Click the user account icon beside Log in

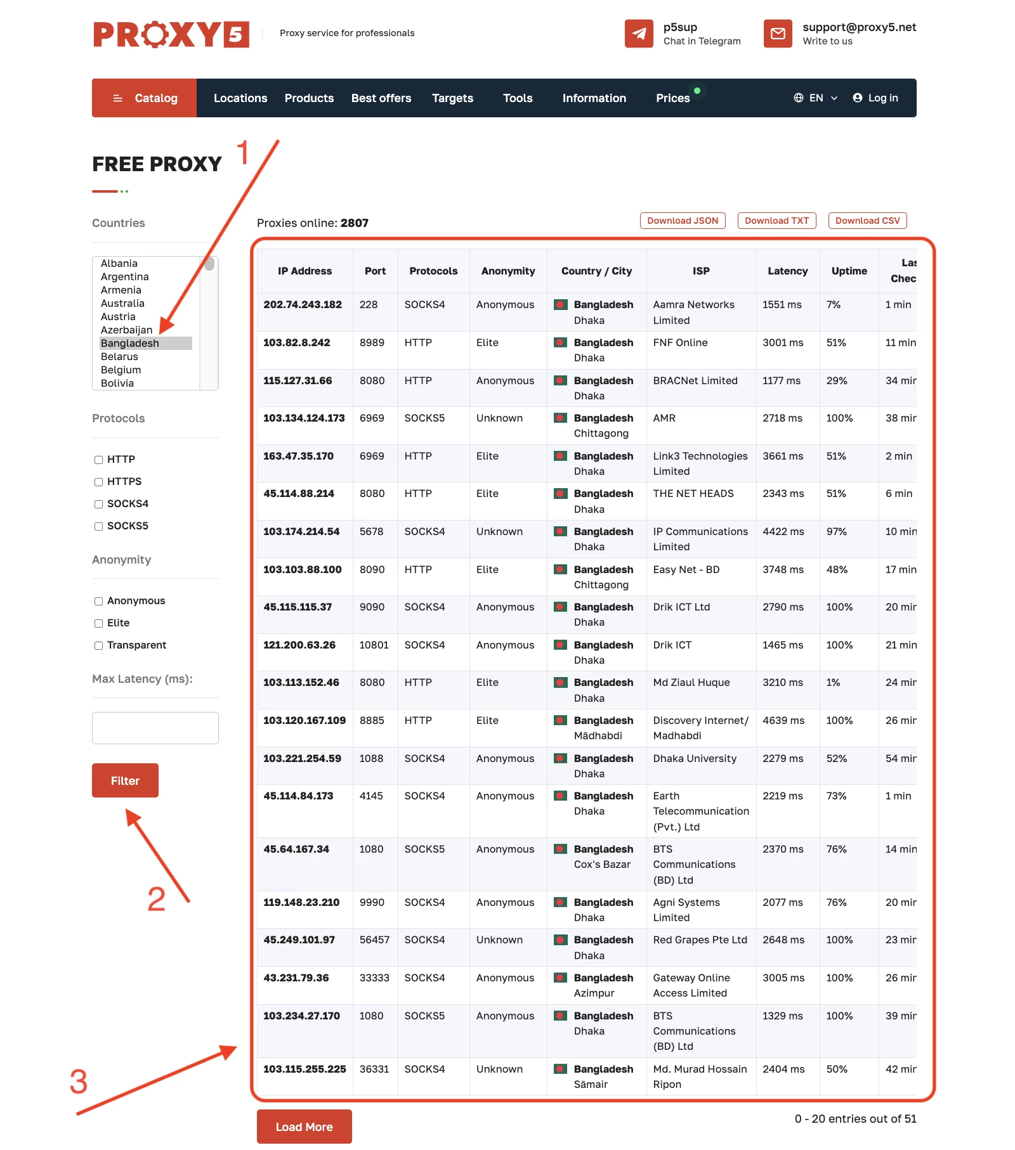click(x=857, y=98)
